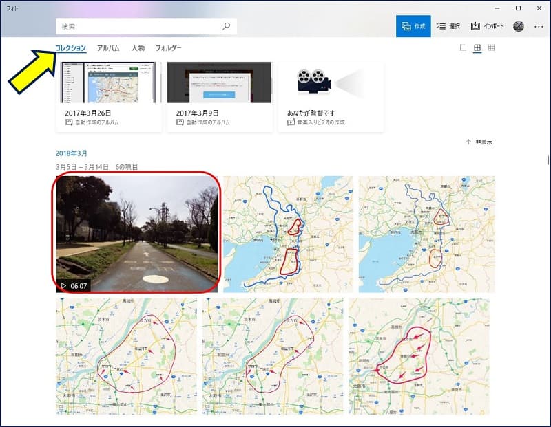Screen dimensions: 551x427
Task: Switch to large thumbnail view
Action: point(463,48)
